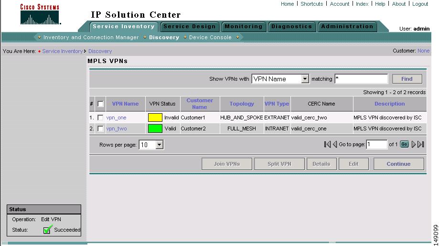Open the Shortcuts link
Screen dimensions: 439x246
[311, 4]
